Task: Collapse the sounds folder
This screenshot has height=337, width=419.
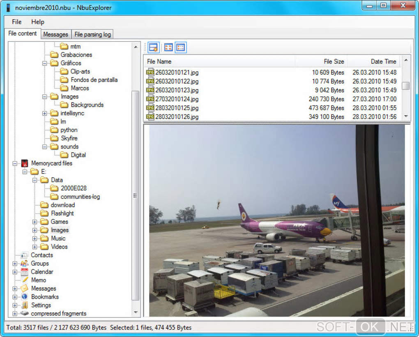Action: click(45, 147)
